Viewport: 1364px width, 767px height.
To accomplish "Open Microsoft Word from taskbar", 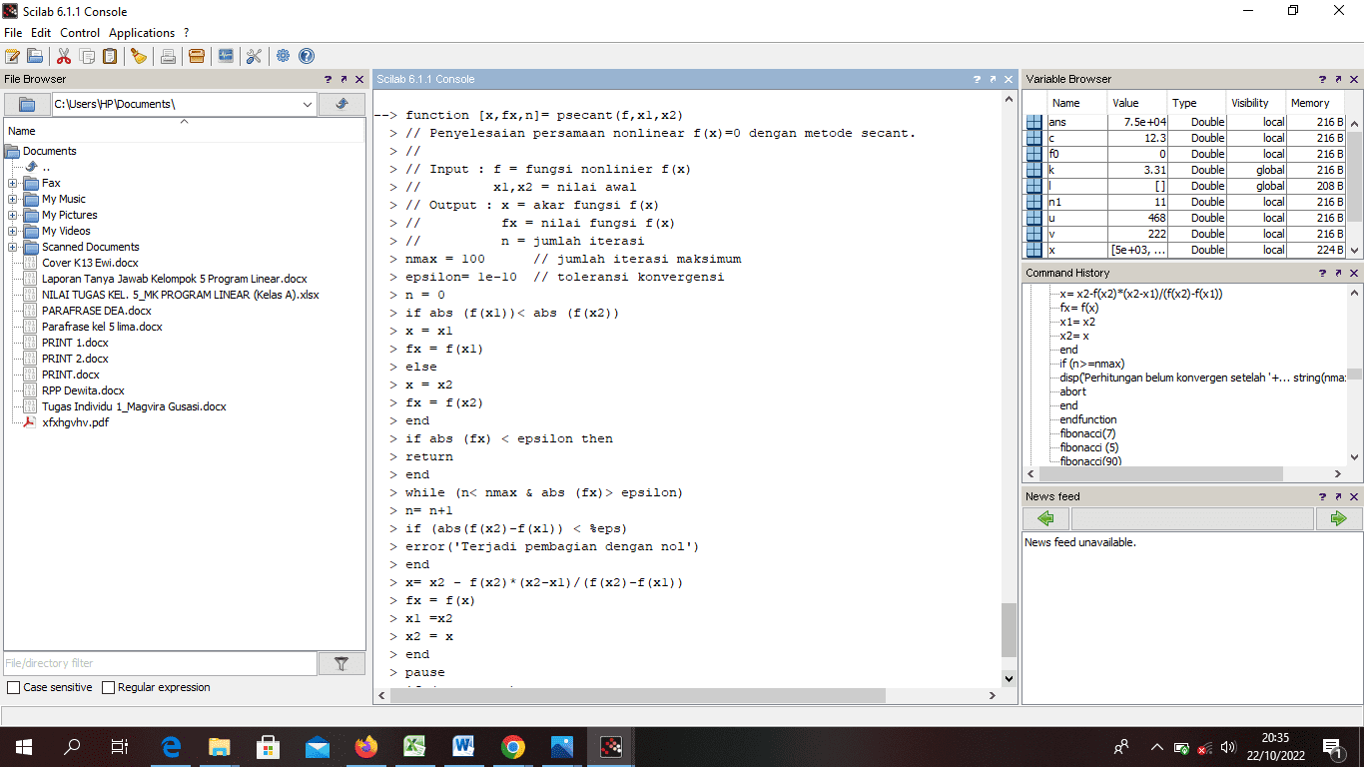I will 463,746.
